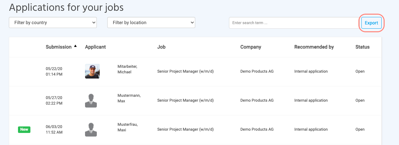399x145 pixels.
Task: Click the Export button
Action: [371, 23]
